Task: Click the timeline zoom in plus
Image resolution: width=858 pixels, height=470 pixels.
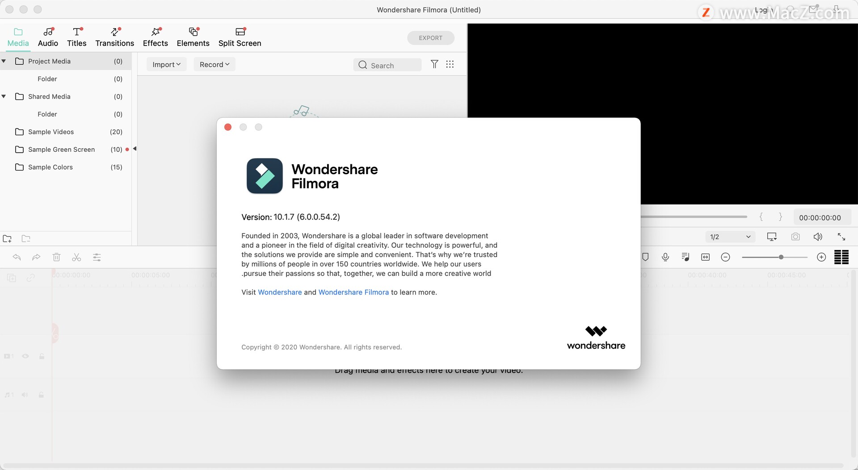Action: pos(821,257)
